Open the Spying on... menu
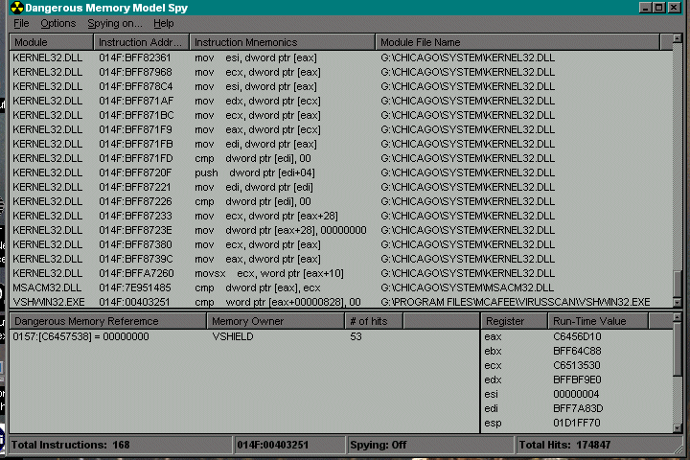This screenshot has width=690, height=460. point(115,23)
